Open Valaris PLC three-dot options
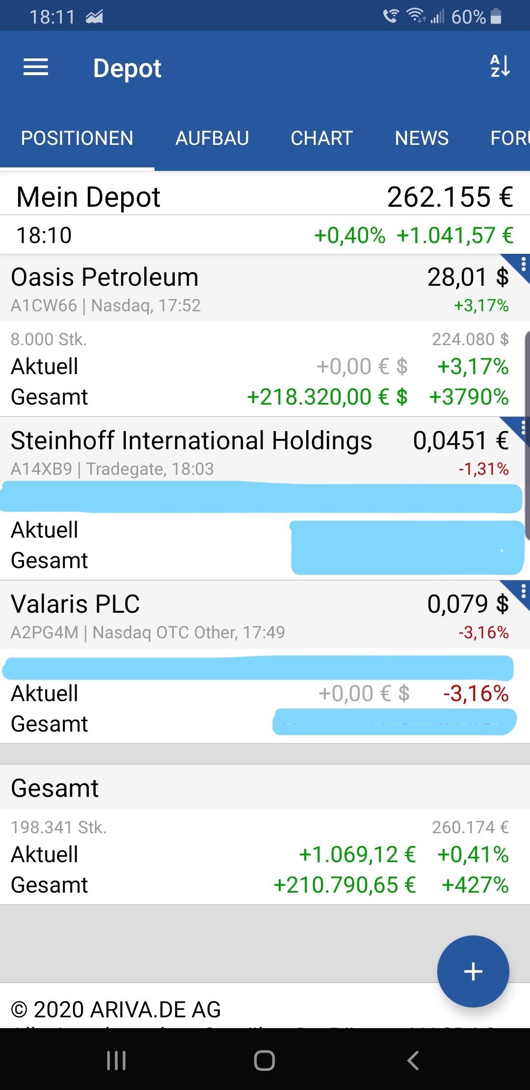 pyautogui.click(x=523, y=591)
